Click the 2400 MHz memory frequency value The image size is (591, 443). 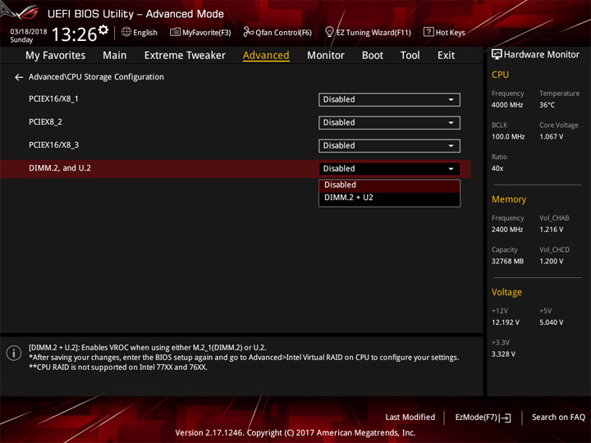pos(507,230)
